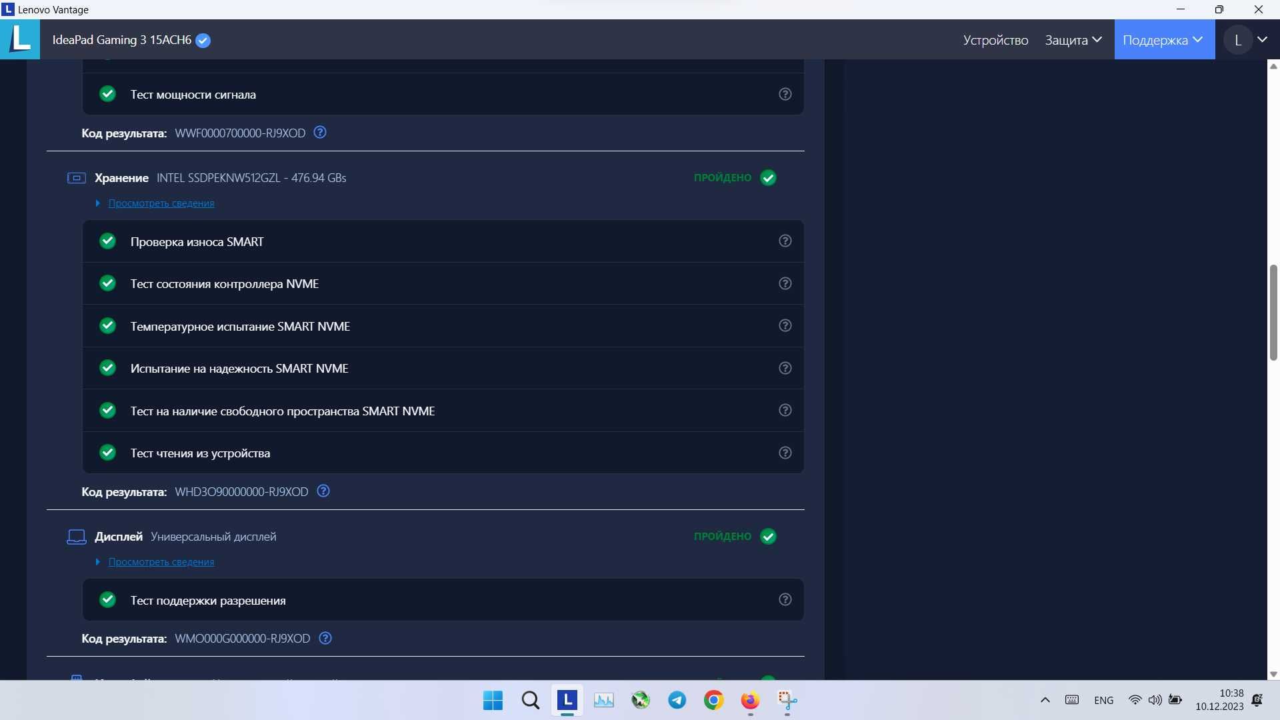Click help icon next to code WHD3O90000000-RJ9XOD
This screenshot has height=720, width=1280.
point(323,491)
